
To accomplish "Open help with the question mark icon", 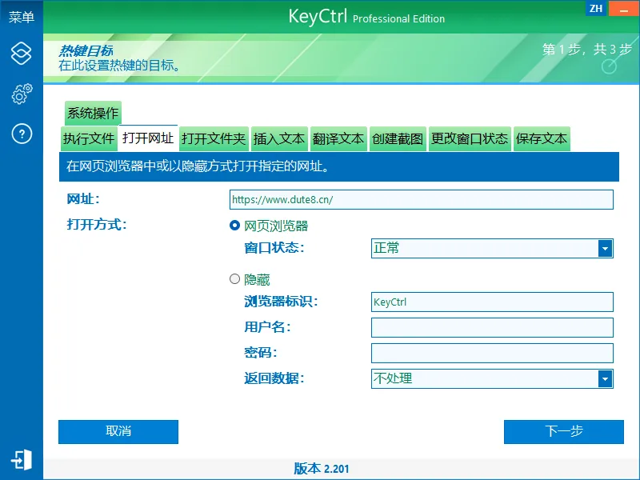I will click(x=22, y=134).
